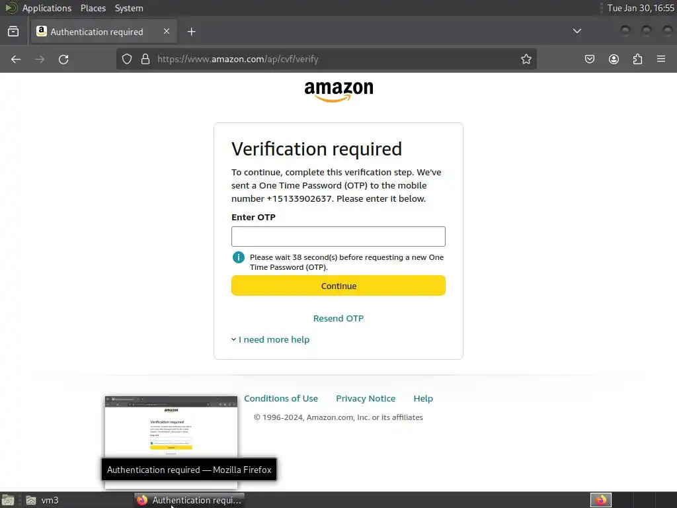Screen dimensions: 677x508
Task: Click the Resend OTP link
Action: pyautogui.click(x=338, y=318)
